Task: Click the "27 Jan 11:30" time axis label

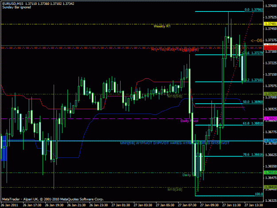Action: (231, 205)
